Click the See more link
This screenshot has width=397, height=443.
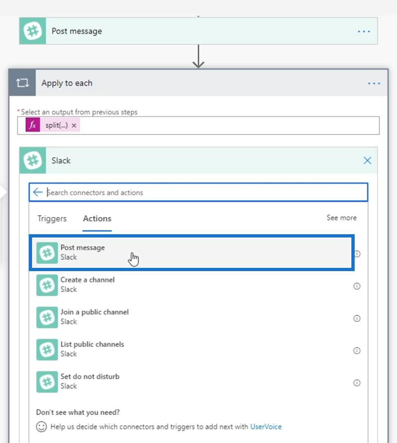342,217
